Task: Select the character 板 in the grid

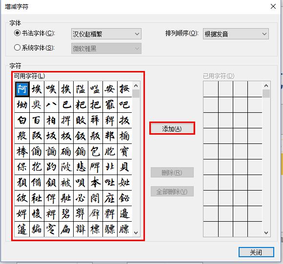Action: point(66,136)
